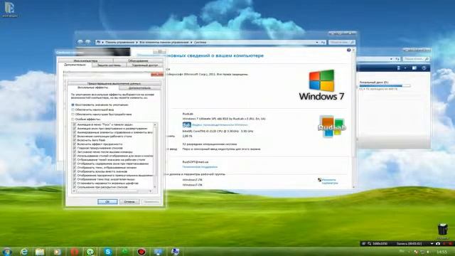Click the green taskbar application icon
The height and width of the screenshot is (256, 455).
click(x=125, y=252)
